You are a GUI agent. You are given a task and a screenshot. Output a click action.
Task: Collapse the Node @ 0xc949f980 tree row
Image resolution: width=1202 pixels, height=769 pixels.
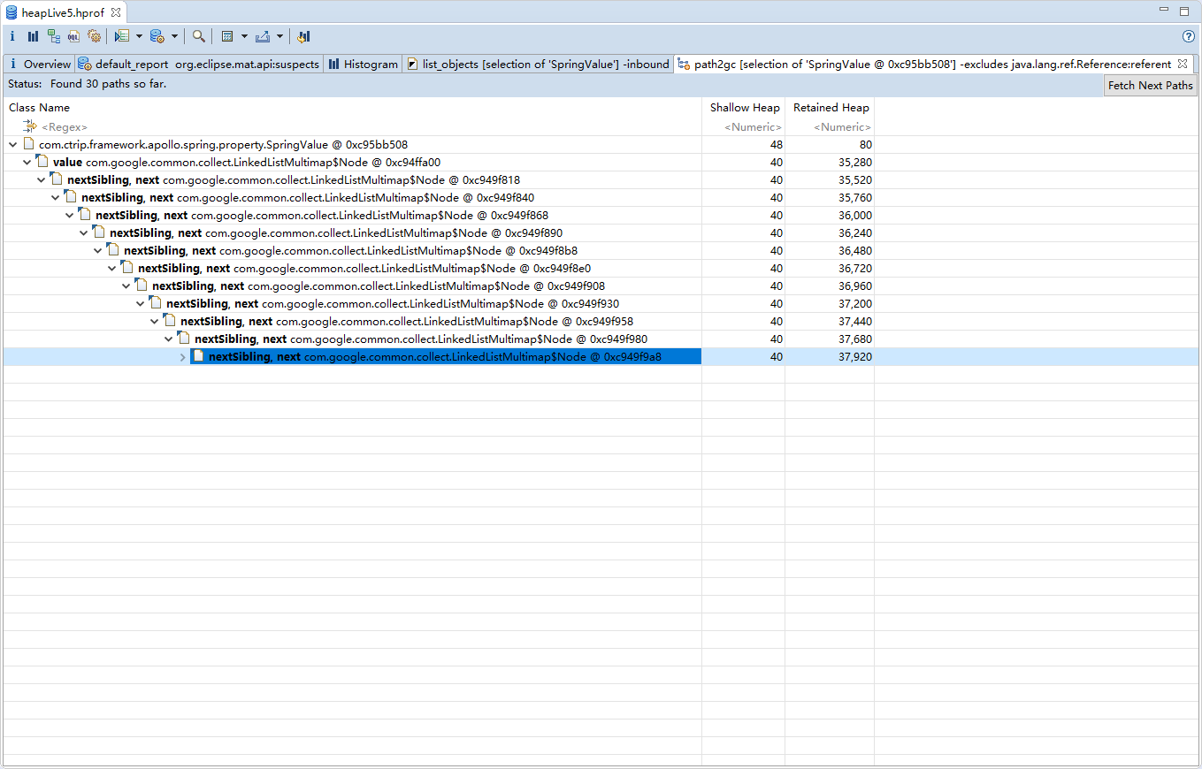169,339
